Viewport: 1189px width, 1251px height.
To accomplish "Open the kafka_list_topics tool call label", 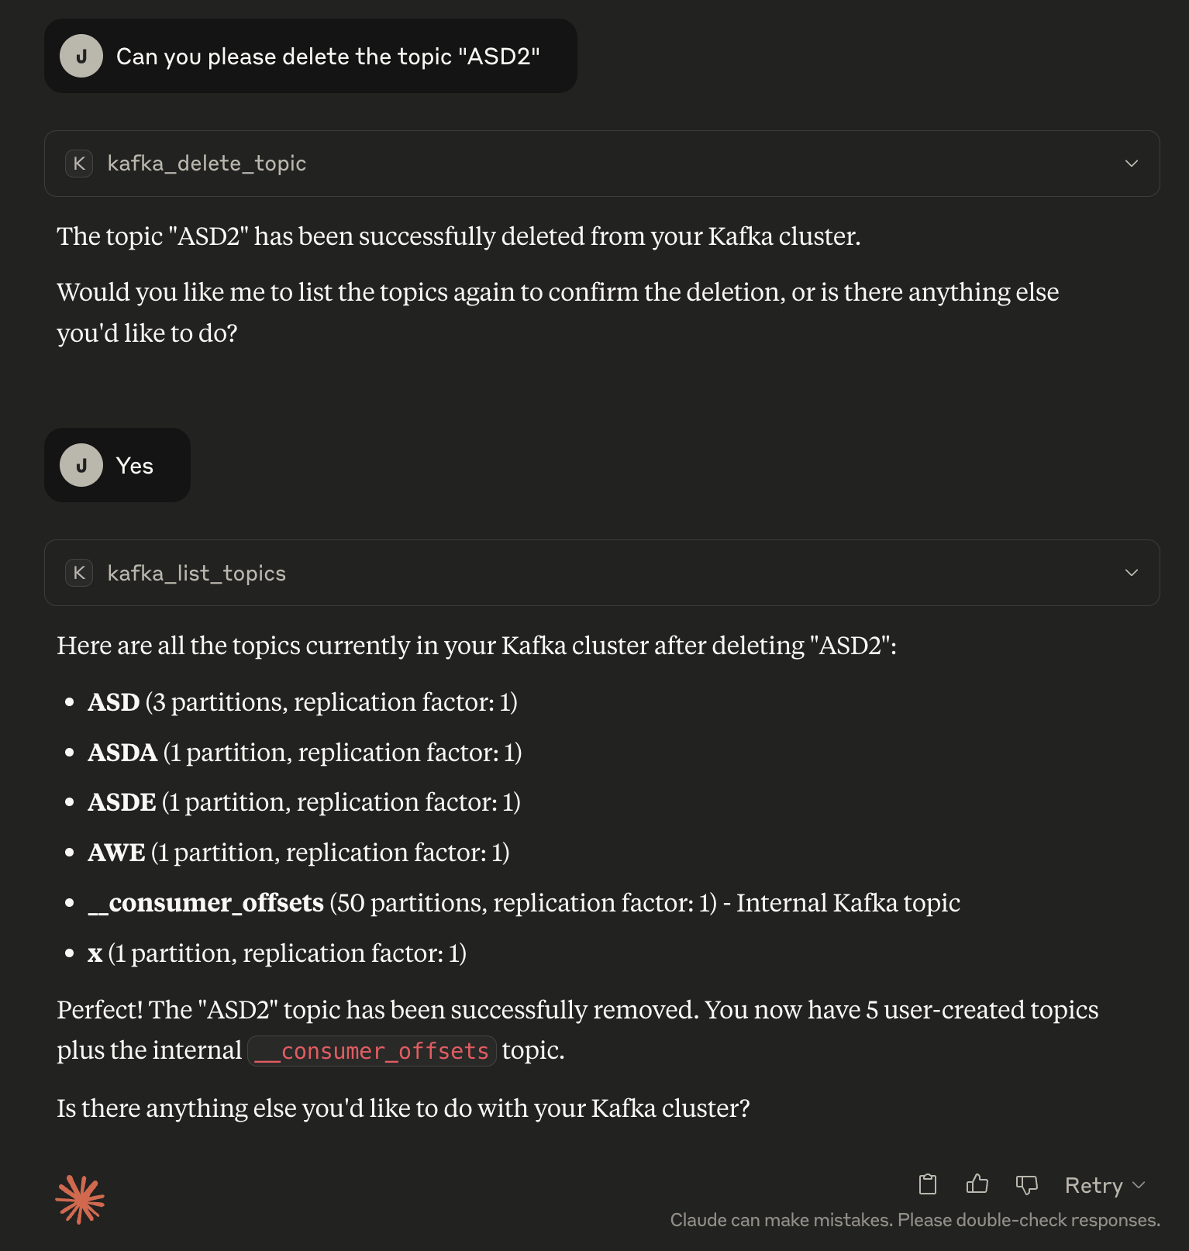I will (197, 573).
